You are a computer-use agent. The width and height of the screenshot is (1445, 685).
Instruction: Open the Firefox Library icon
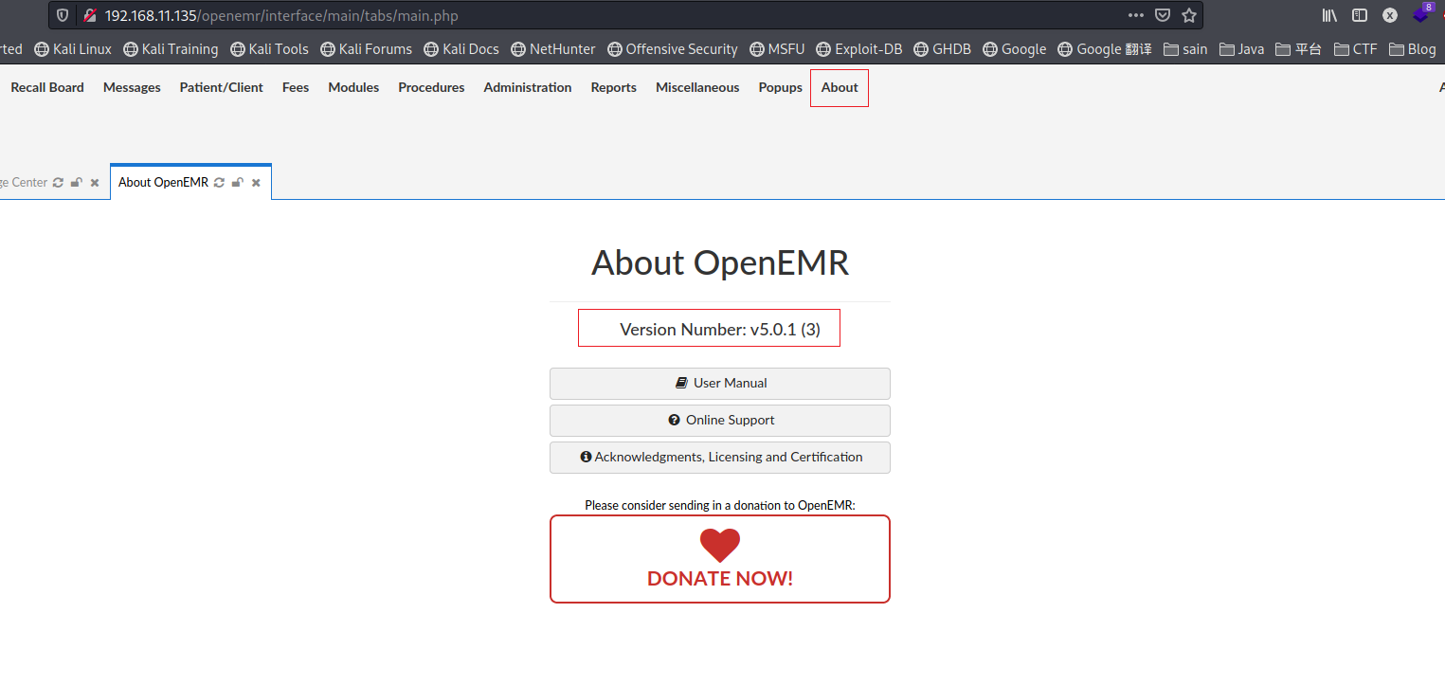(1330, 15)
